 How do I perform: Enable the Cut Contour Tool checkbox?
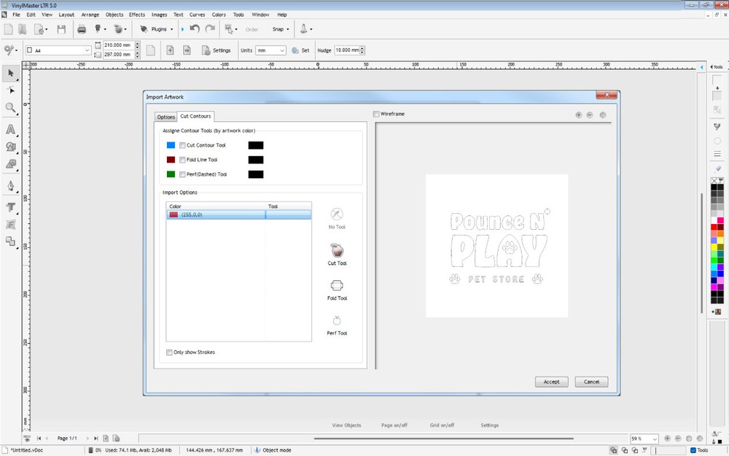(182, 144)
